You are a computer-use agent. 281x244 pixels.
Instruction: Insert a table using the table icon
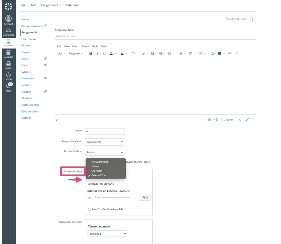pyautogui.click(x=220, y=53)
